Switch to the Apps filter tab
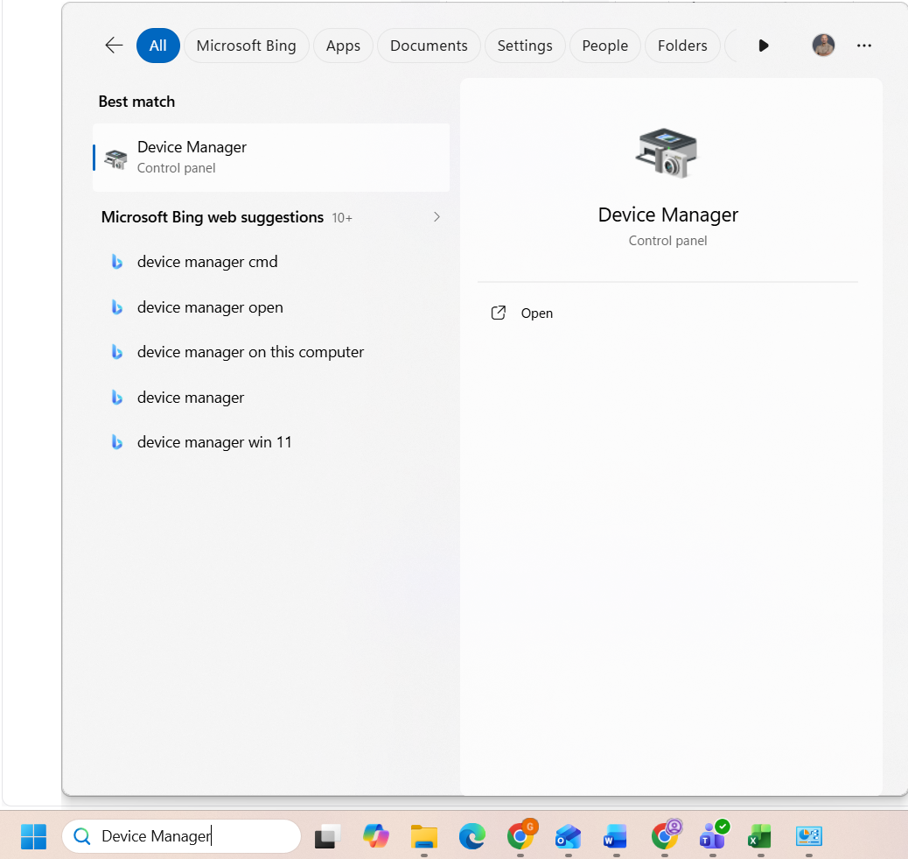The width and height of the screenshot is (908, 859). pyautogui.click(x=344, y=46)
